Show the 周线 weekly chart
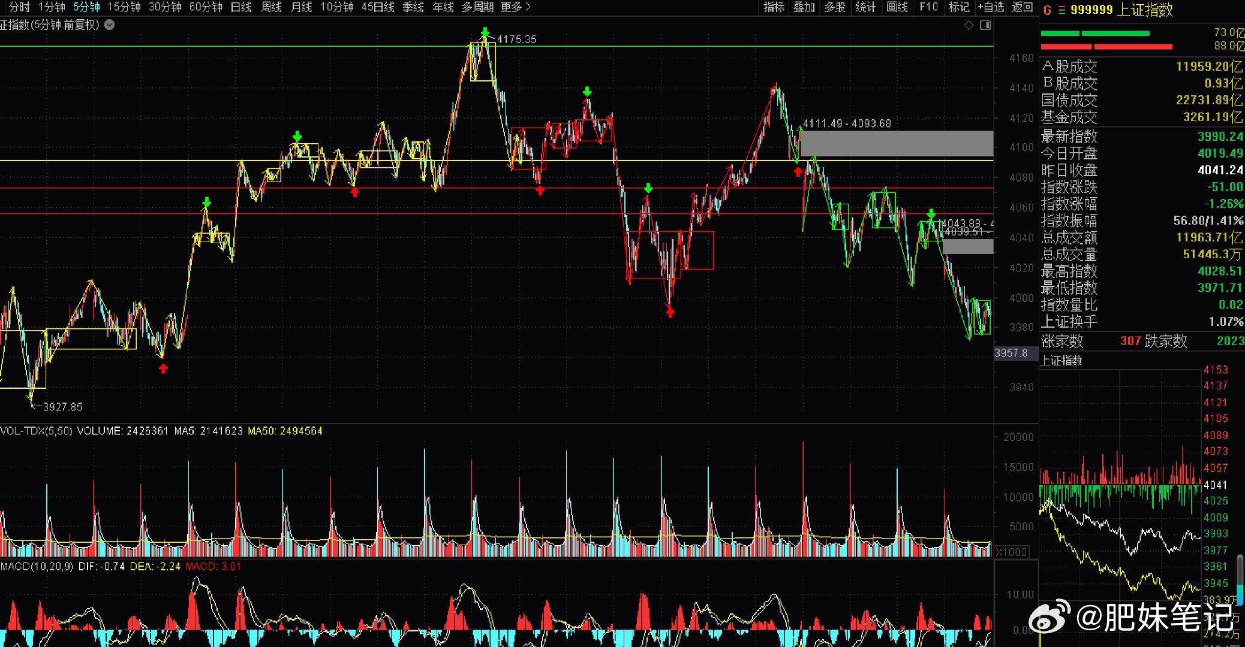This screenshot has width=1245, height=647. (271, 7)
